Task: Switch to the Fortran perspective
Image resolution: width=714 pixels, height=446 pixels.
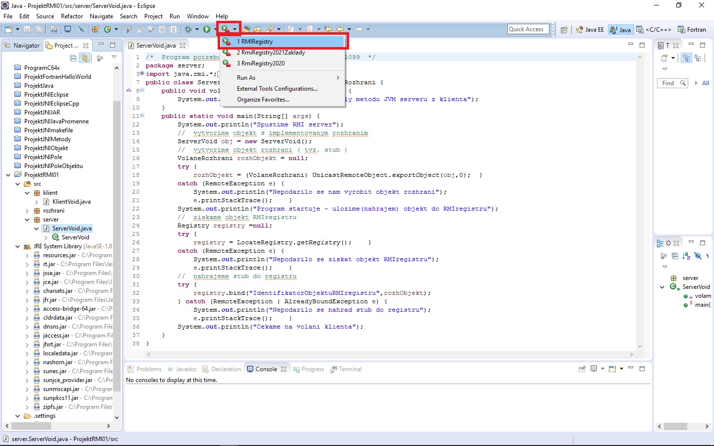Action: coord(692,29)
